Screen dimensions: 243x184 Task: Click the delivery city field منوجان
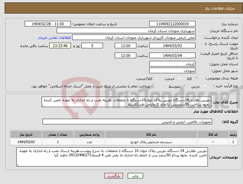[x=172, y=70]
